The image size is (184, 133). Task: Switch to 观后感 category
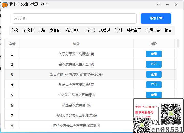pos(105,30)
